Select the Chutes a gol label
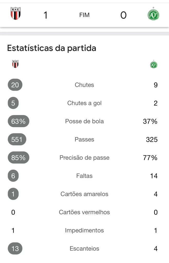This screenshot has width=169, height=263. [84, 103]
